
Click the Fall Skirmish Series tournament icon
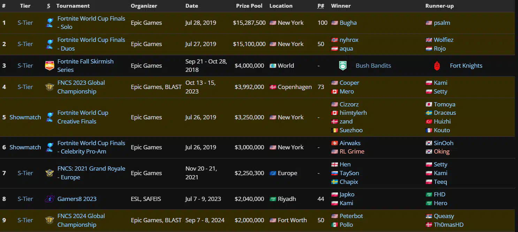point(49,66)
